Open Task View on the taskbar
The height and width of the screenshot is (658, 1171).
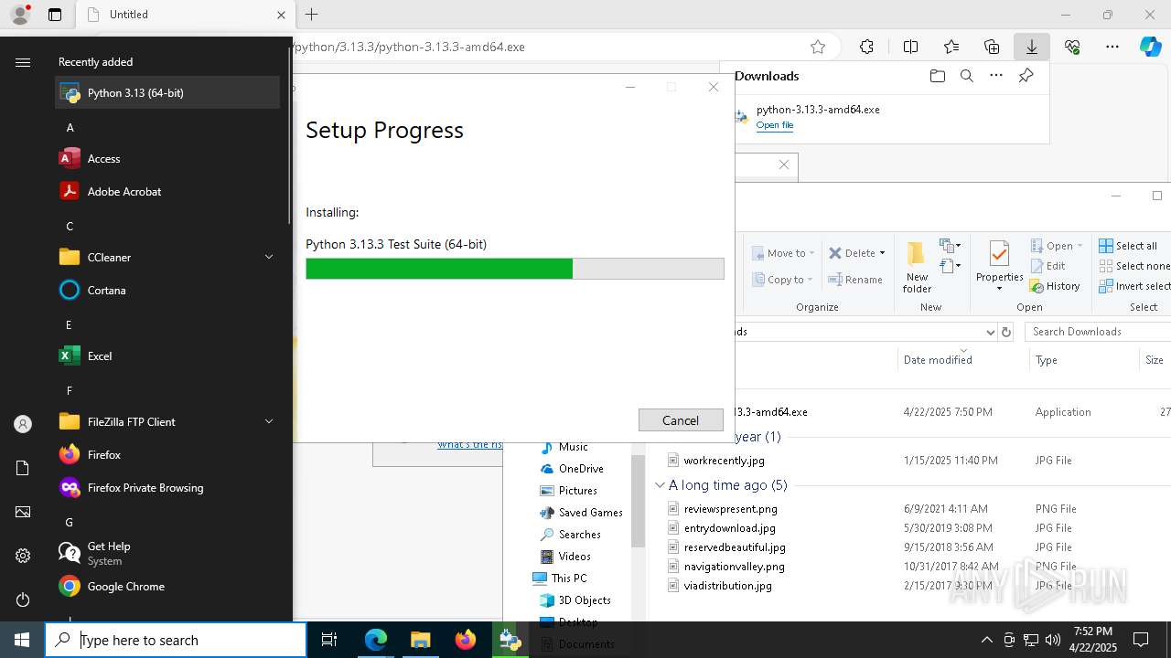point(329,640)
